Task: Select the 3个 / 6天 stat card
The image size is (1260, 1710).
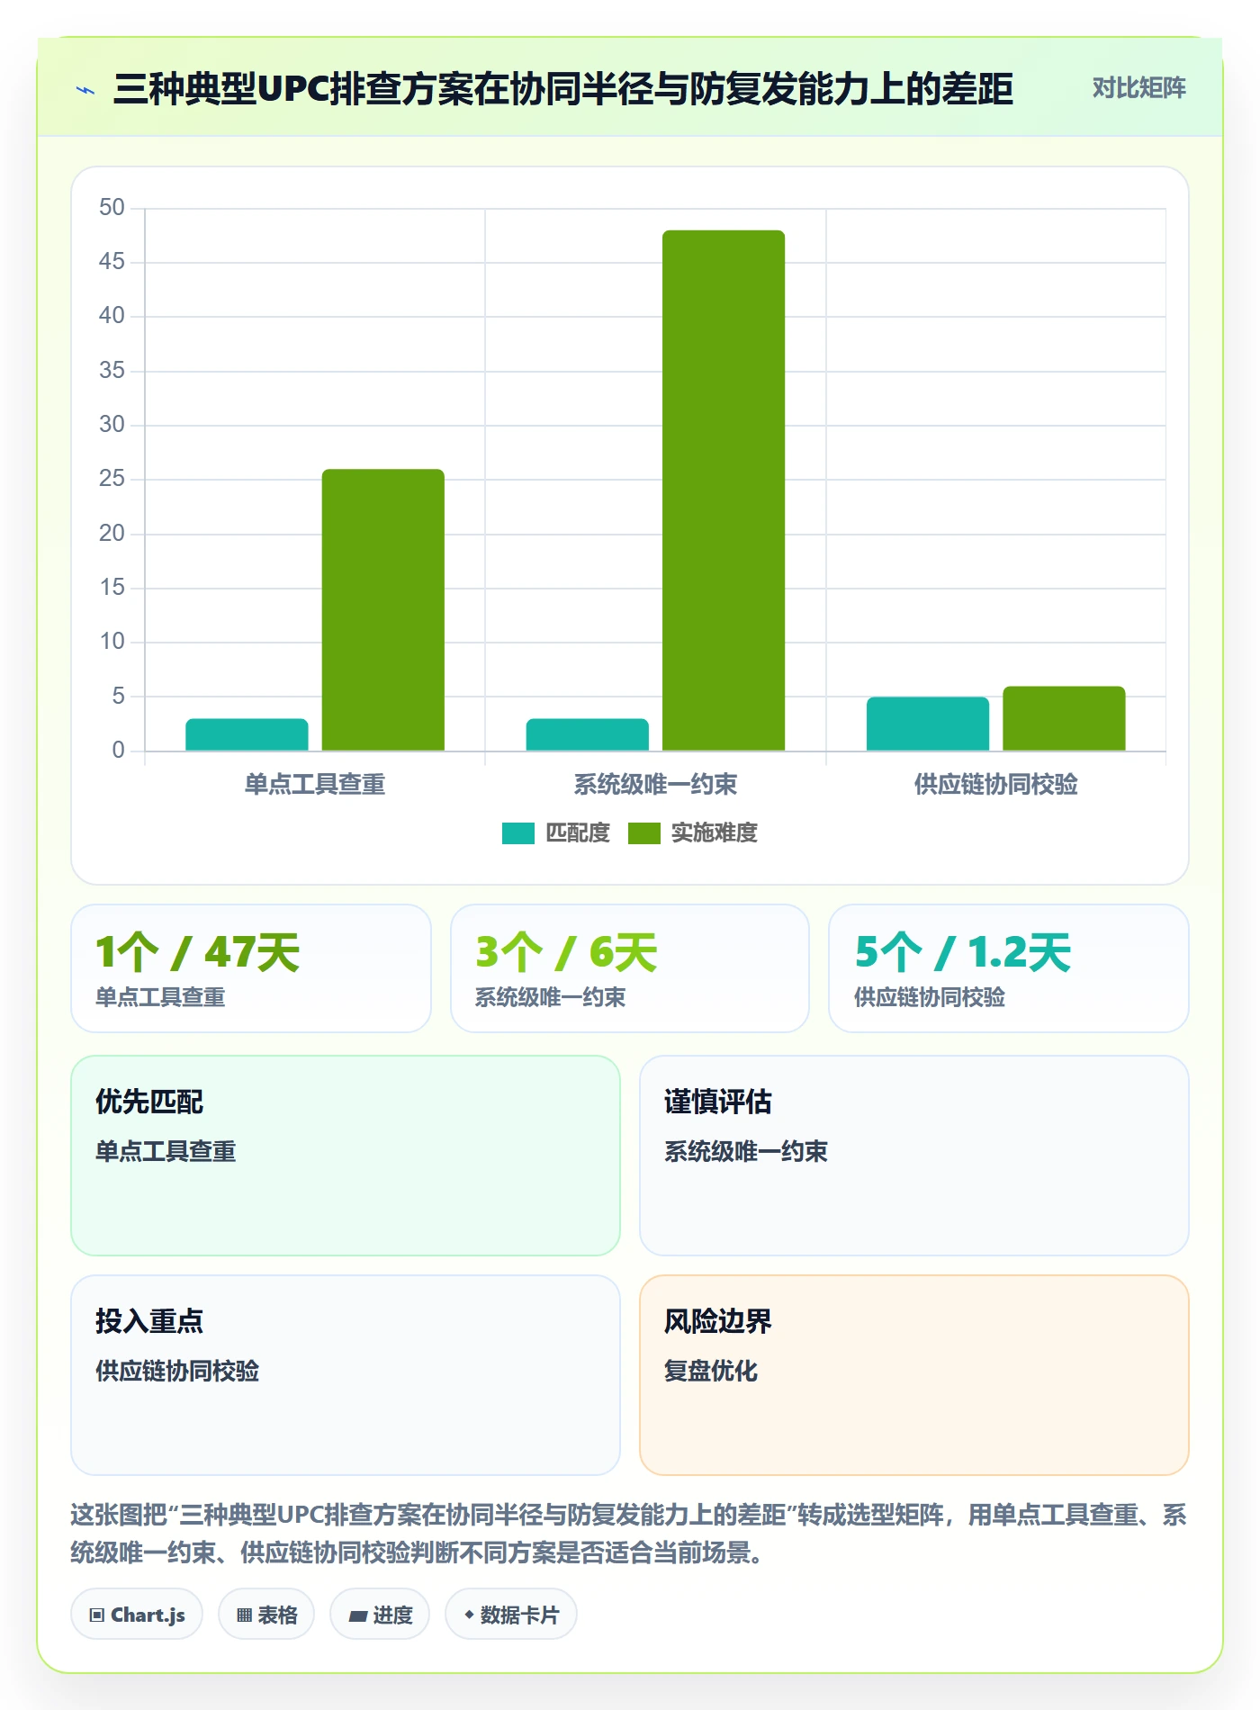Action: click(630, 968)
